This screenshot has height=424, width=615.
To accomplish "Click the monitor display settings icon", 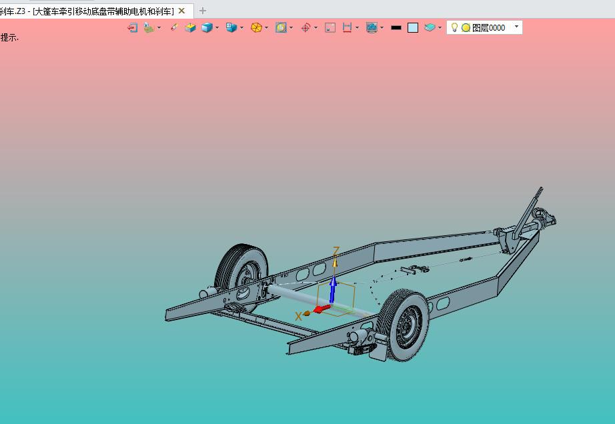I will tap(372, 27).
